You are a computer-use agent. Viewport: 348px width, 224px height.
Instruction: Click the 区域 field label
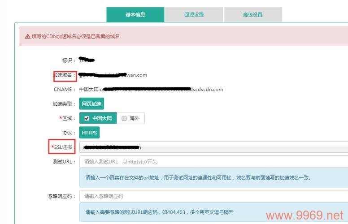point(67,118)
